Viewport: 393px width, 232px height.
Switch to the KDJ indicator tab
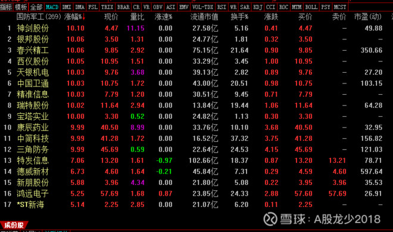(258, 7)
